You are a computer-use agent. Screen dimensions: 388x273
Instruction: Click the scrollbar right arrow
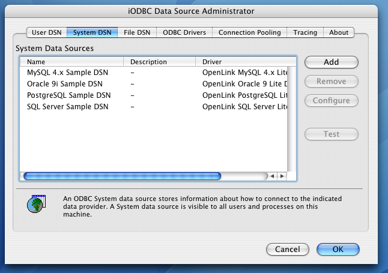[282, 176]
